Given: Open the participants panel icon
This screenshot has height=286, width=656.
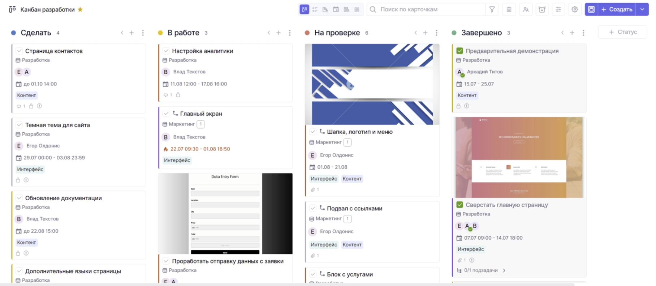Looking at the screenshot, I should 526,9.
